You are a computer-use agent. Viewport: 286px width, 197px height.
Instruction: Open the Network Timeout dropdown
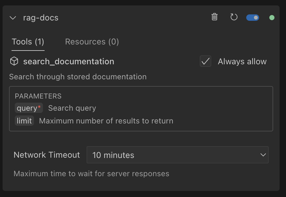(178, 155)
